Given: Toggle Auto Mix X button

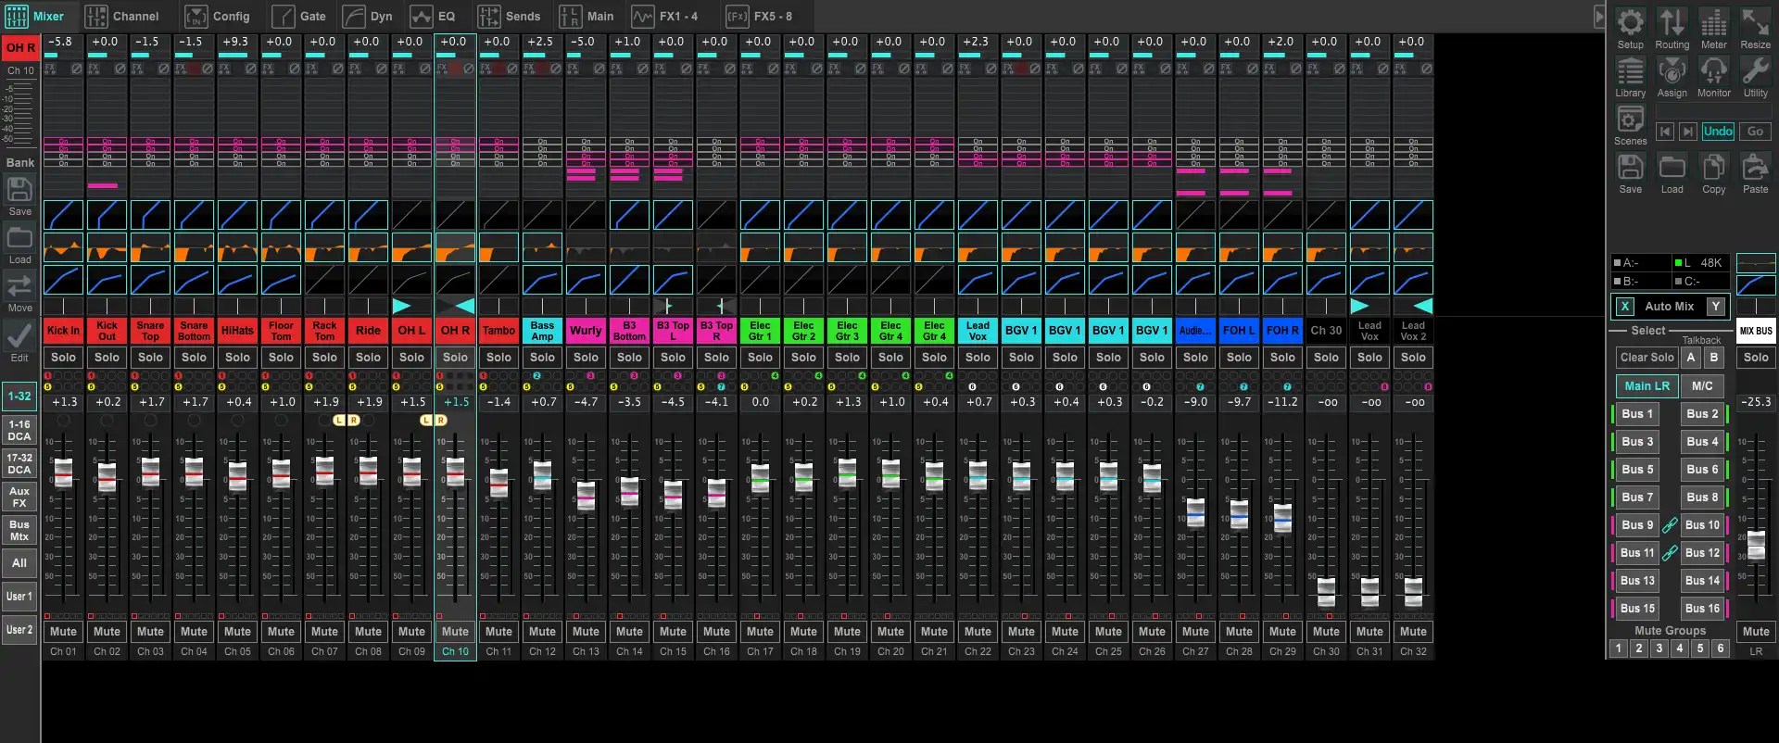Looking at the screenshot, I should tap(1624, 307).
